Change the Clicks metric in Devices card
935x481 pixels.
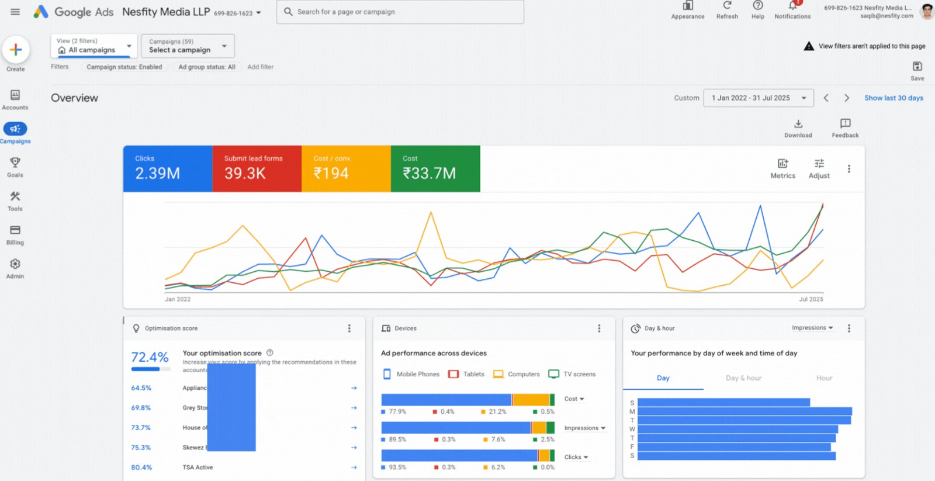[x=576, y=457]
